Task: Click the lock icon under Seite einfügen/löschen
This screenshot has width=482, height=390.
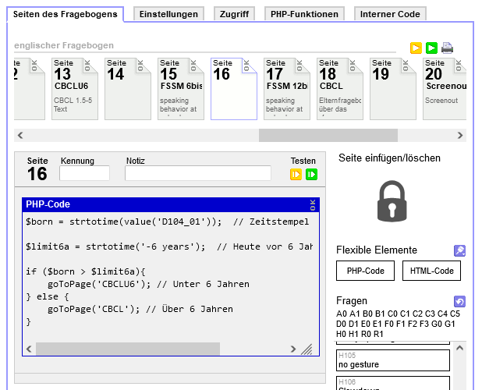Action: point(392,201)
